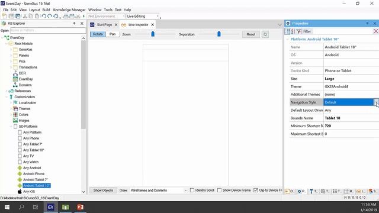Enable the Show Device Frame checkbox
Viewport: 379px width, 213px height.
point(220,191)
